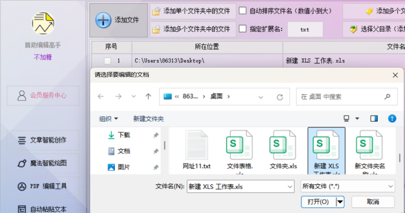The image size is (405, 213).
Task: Close the 请选择要编辑的文档 dialog
Action: coord(395,75)
